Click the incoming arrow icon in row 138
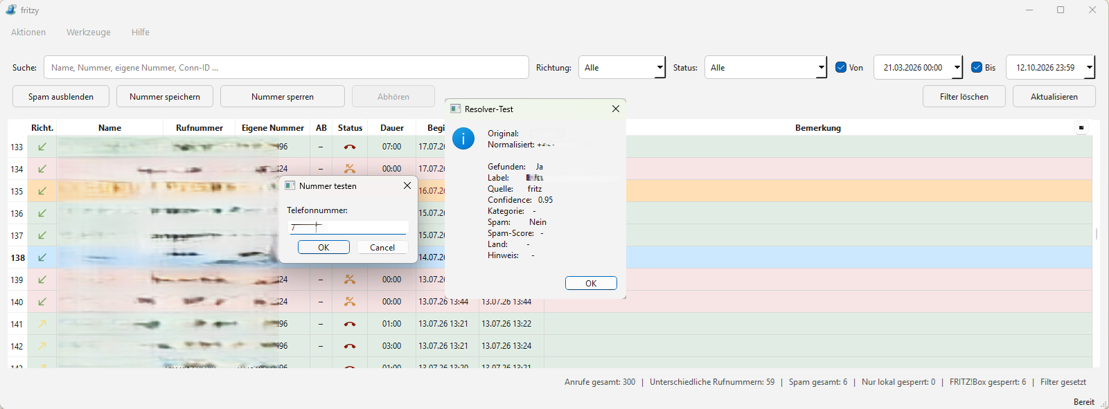Screen dimensions: 1109x409 click(x=42, y=257)
